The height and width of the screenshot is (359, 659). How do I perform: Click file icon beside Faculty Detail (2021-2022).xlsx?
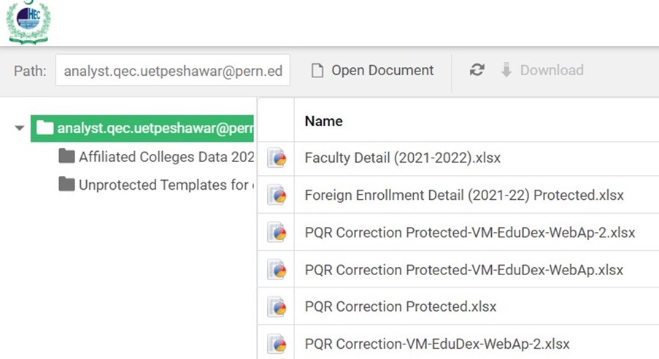pos(277,158)
